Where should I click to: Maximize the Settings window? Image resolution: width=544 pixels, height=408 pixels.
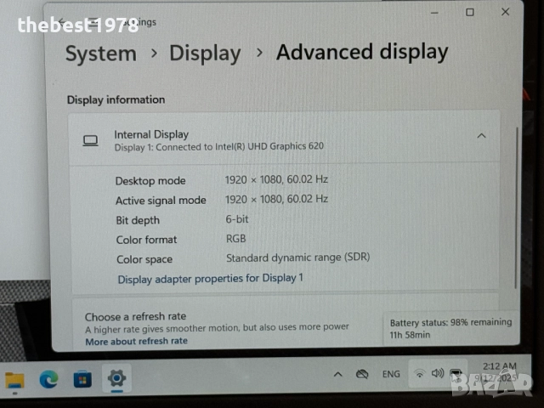pos(470,13)
